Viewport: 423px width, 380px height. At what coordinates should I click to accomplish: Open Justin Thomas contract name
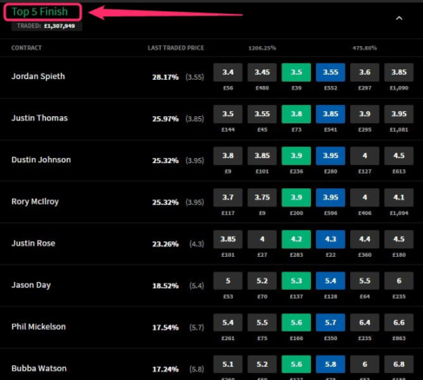click(40, 118)
